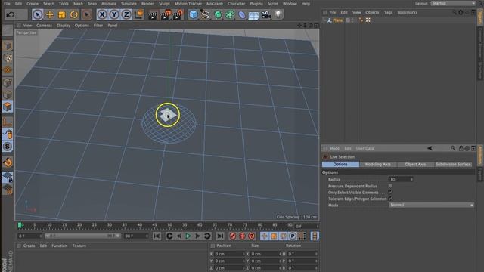The image size is (484, 272).
Task: Toggle Tolerant Edge/Polygon Selection checkbox
Action: click(390, 199)
